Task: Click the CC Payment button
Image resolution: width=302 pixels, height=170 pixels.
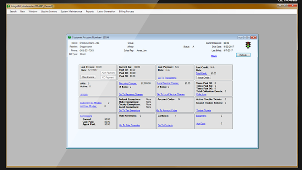Action: [108, 77]
